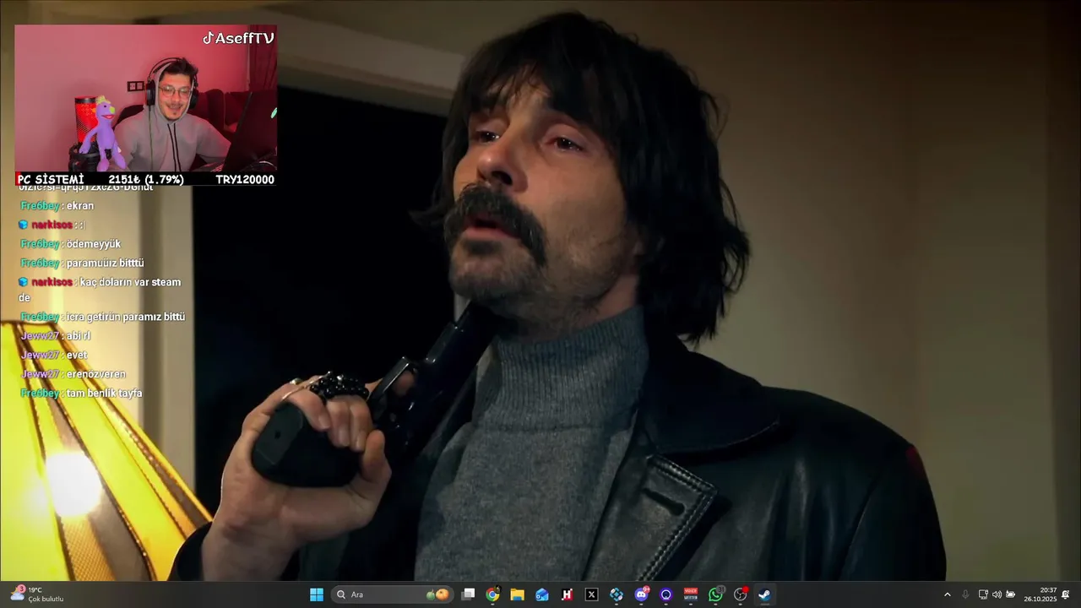Open File Explorer folder icon
Viewport: 1081px width, 608px height.
tap(518, 594)
